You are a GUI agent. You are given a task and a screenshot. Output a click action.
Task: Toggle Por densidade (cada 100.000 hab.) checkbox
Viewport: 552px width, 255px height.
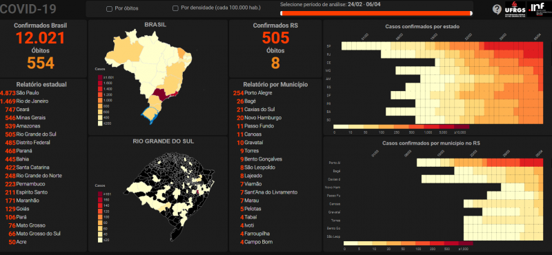click(x=175, y=8)
